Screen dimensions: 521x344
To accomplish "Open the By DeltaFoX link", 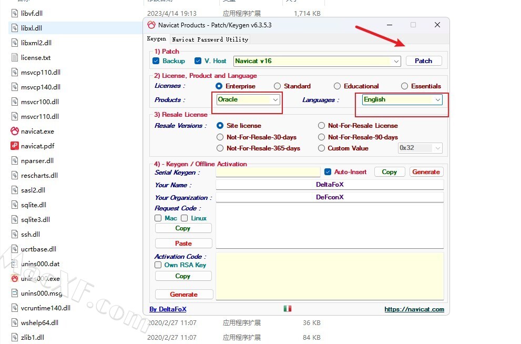I will (168, 309).
